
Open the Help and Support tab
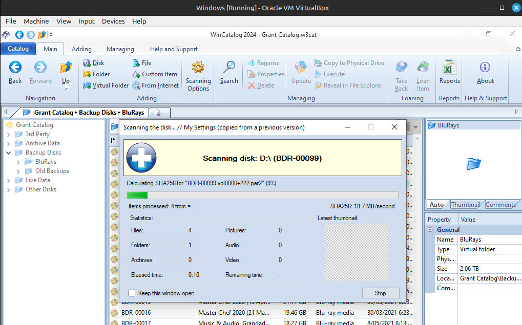coord(174,49)
